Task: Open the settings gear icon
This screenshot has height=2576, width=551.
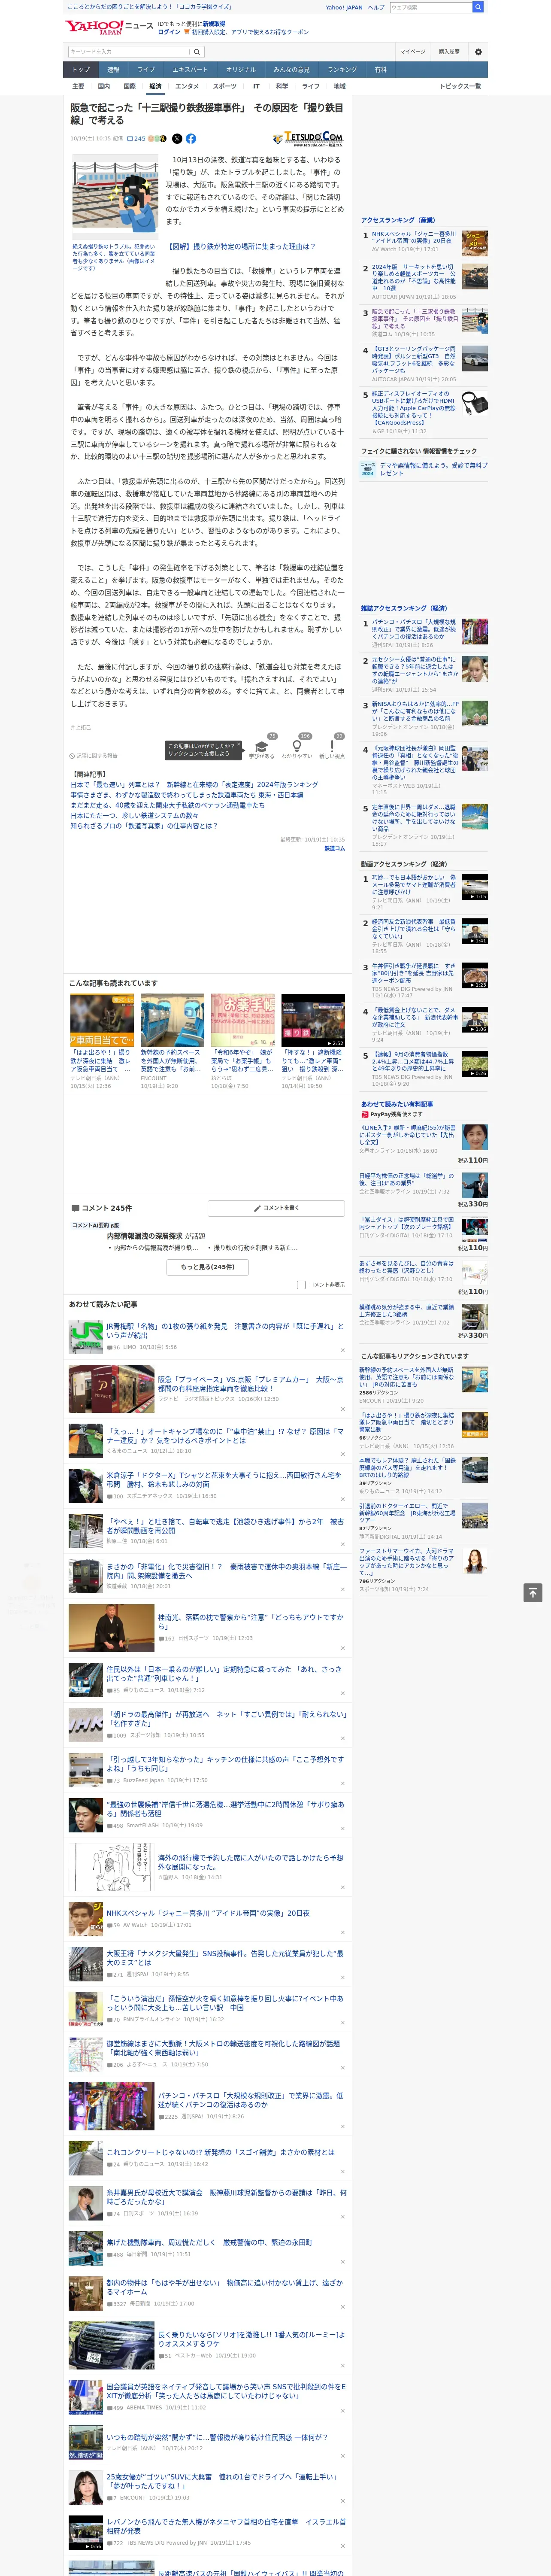Action: click(x=478, y=51)
